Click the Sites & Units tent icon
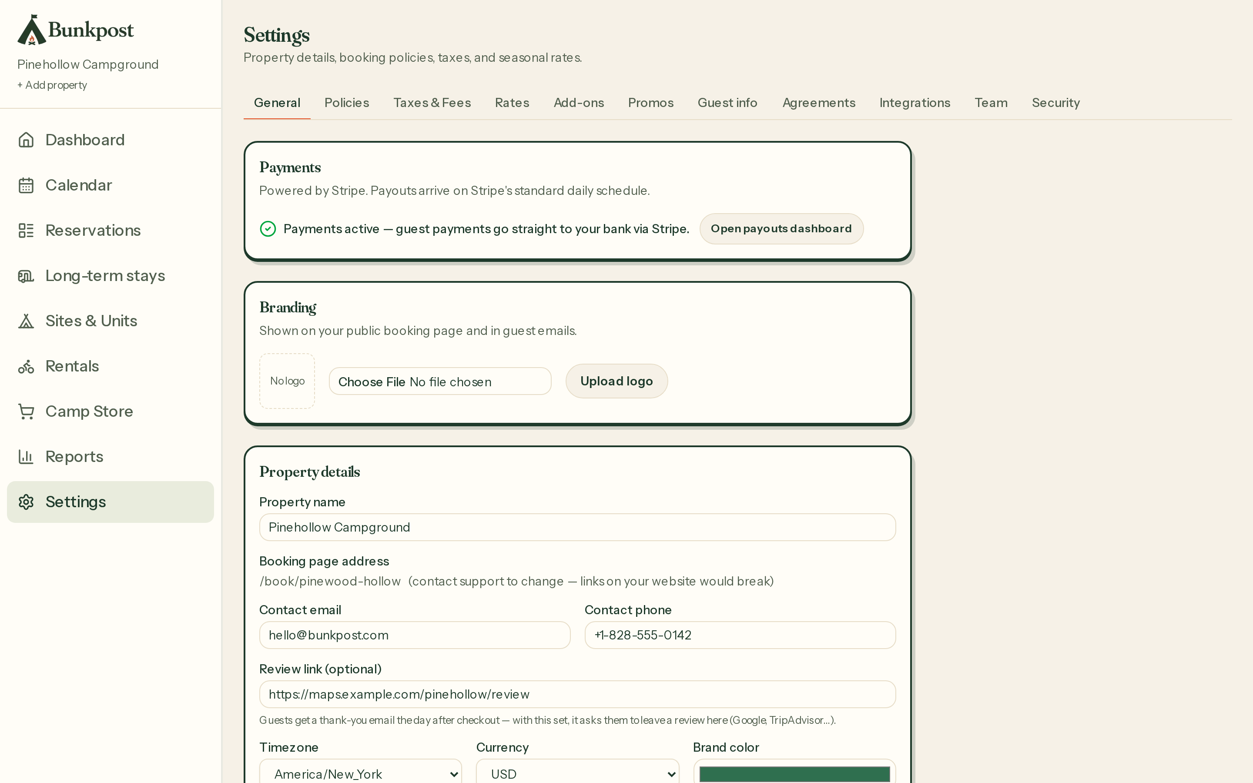The width and height of the screenshot is (1253, 783). tap(26, 321)
